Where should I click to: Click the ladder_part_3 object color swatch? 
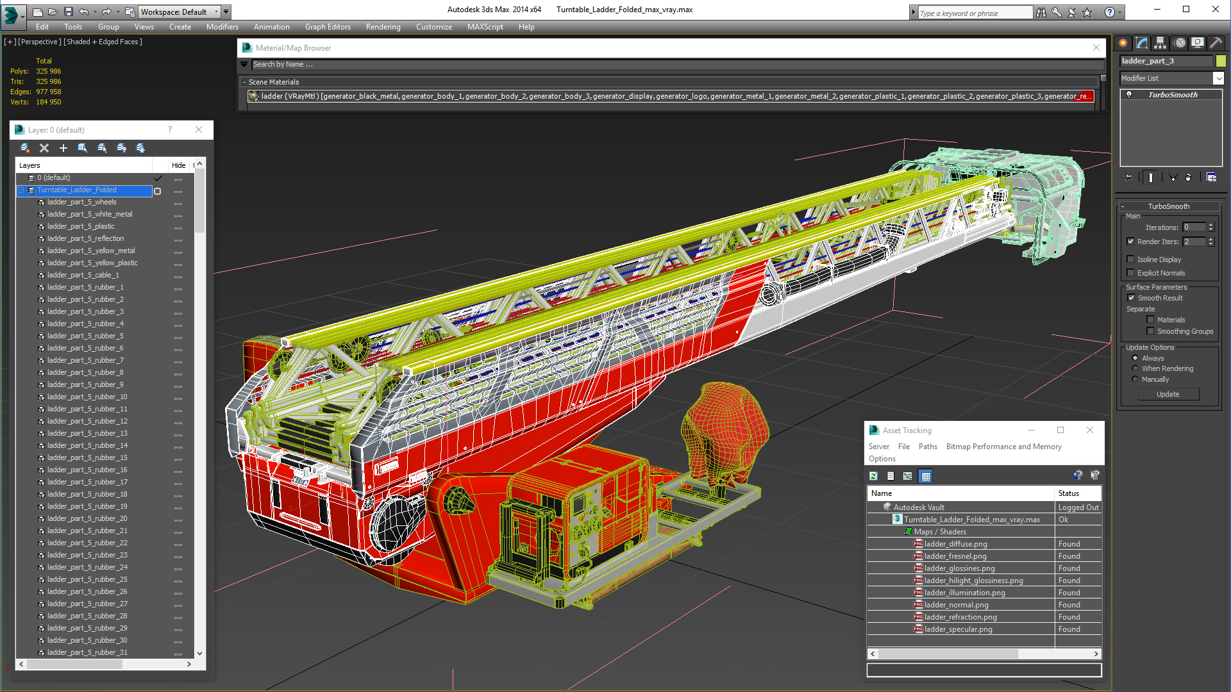[x=1221, y=61]
